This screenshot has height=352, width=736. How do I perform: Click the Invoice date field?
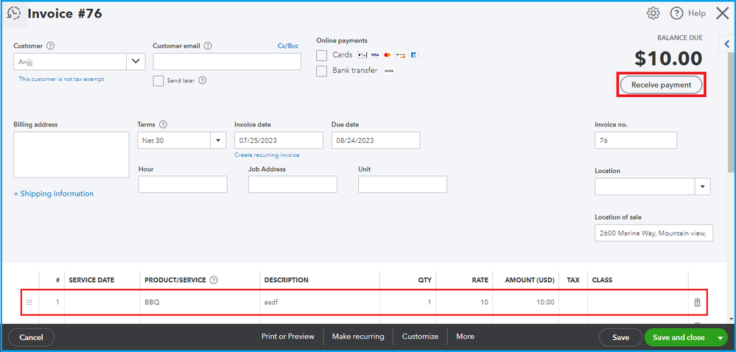click(x=278, y=141)
